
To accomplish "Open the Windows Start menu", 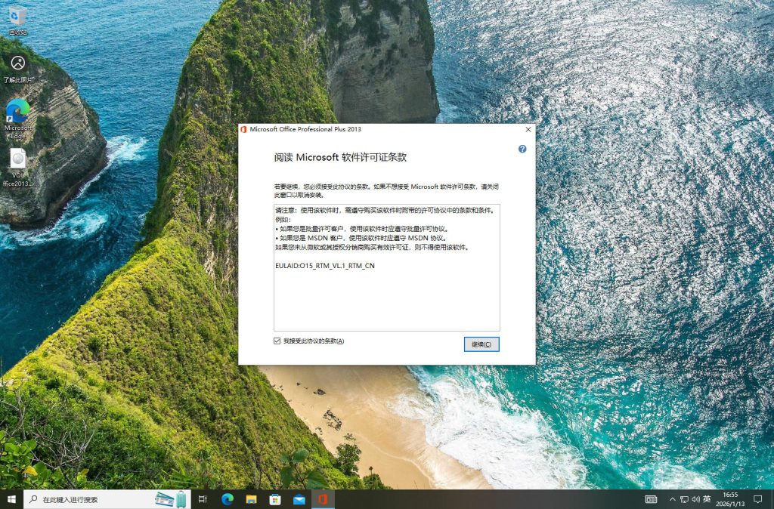I will pyautogui.click(x=11, y=499).
